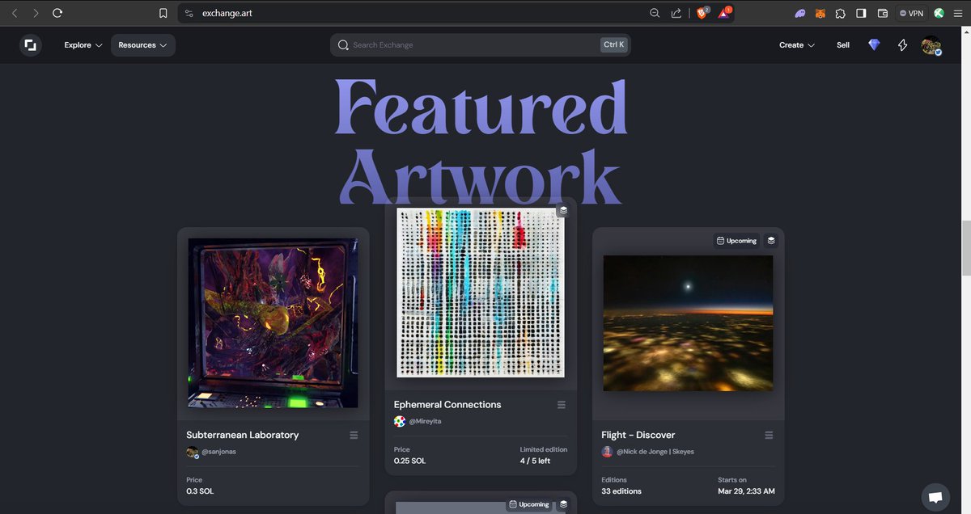Click the lightning bolt icon
This screenshot has width=971, height=514.
point(903,45)
